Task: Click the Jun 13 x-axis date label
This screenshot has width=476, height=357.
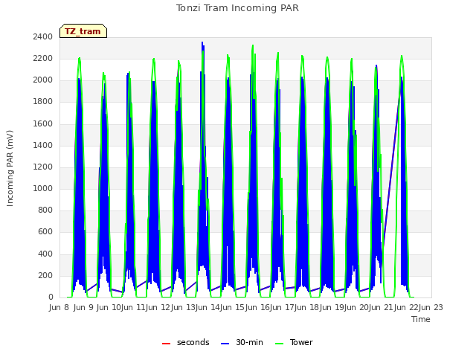Action: tap(184, 307)
